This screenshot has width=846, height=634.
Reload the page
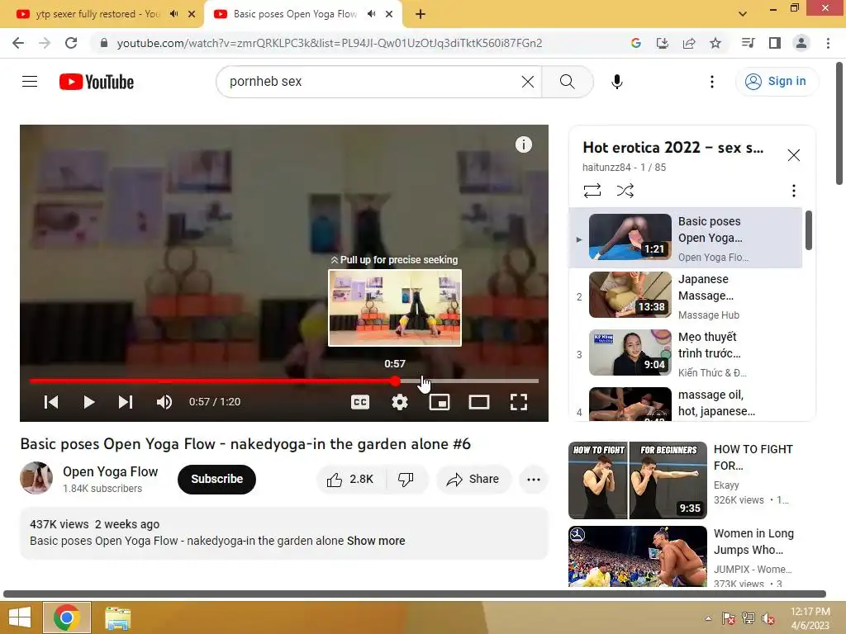71,43
